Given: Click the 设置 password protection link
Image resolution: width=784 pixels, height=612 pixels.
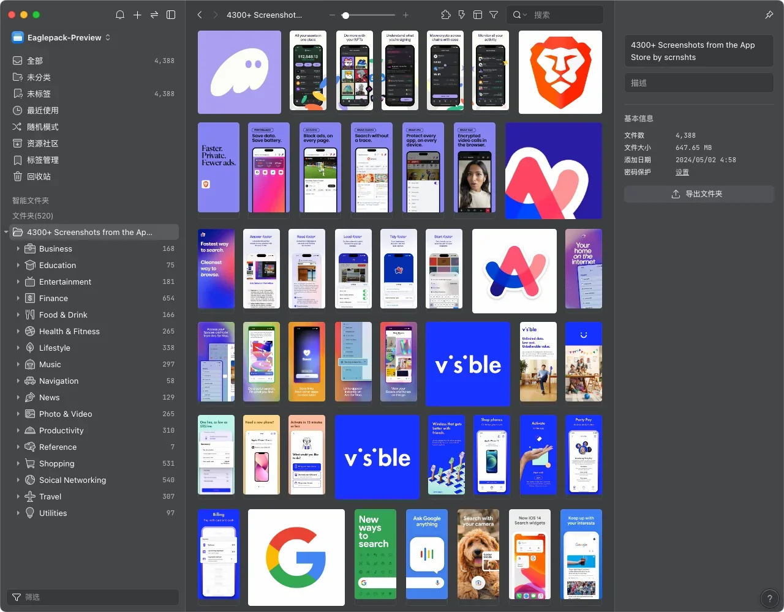Looking at the screenshot, I should [682, 172].
